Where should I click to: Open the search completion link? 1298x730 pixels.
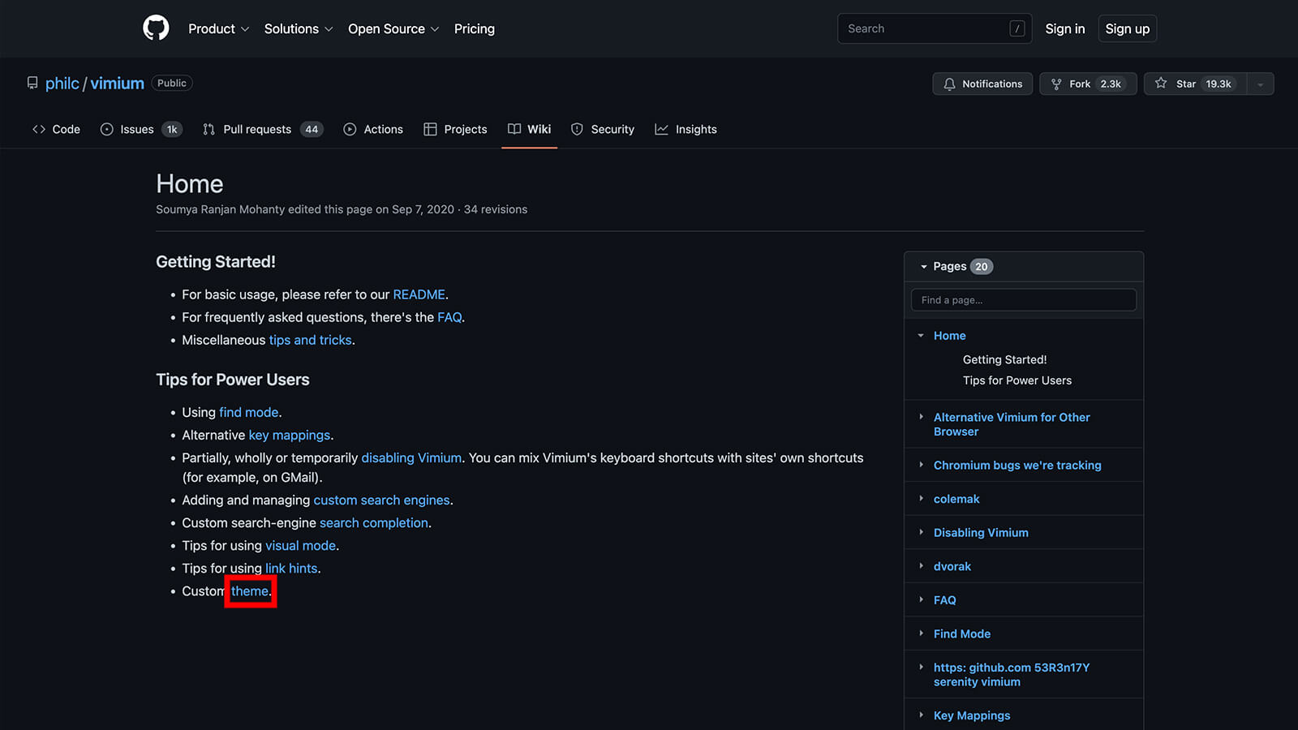(374, 522)
